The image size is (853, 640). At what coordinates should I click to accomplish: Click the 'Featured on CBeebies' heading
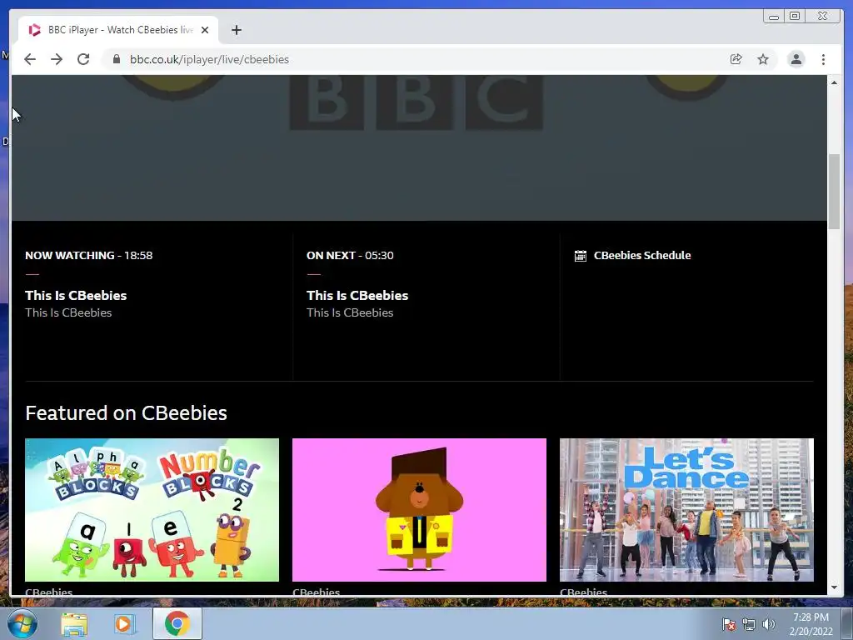(x=127, y=413)
